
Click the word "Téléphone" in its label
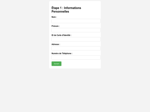[x=66, y=53]
